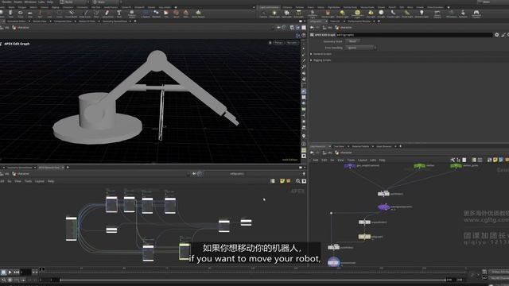Image resolution: width=509 pixels, height=286 pixels.
Task: Open the parameter pane gear menu
Action: [496, 35]
